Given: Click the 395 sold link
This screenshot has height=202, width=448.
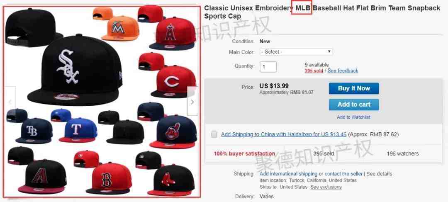Looking at the screenshot, I should click(314, 71).
